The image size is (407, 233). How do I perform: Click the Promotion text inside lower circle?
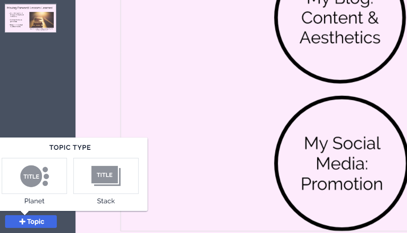(x=342, y=184)
